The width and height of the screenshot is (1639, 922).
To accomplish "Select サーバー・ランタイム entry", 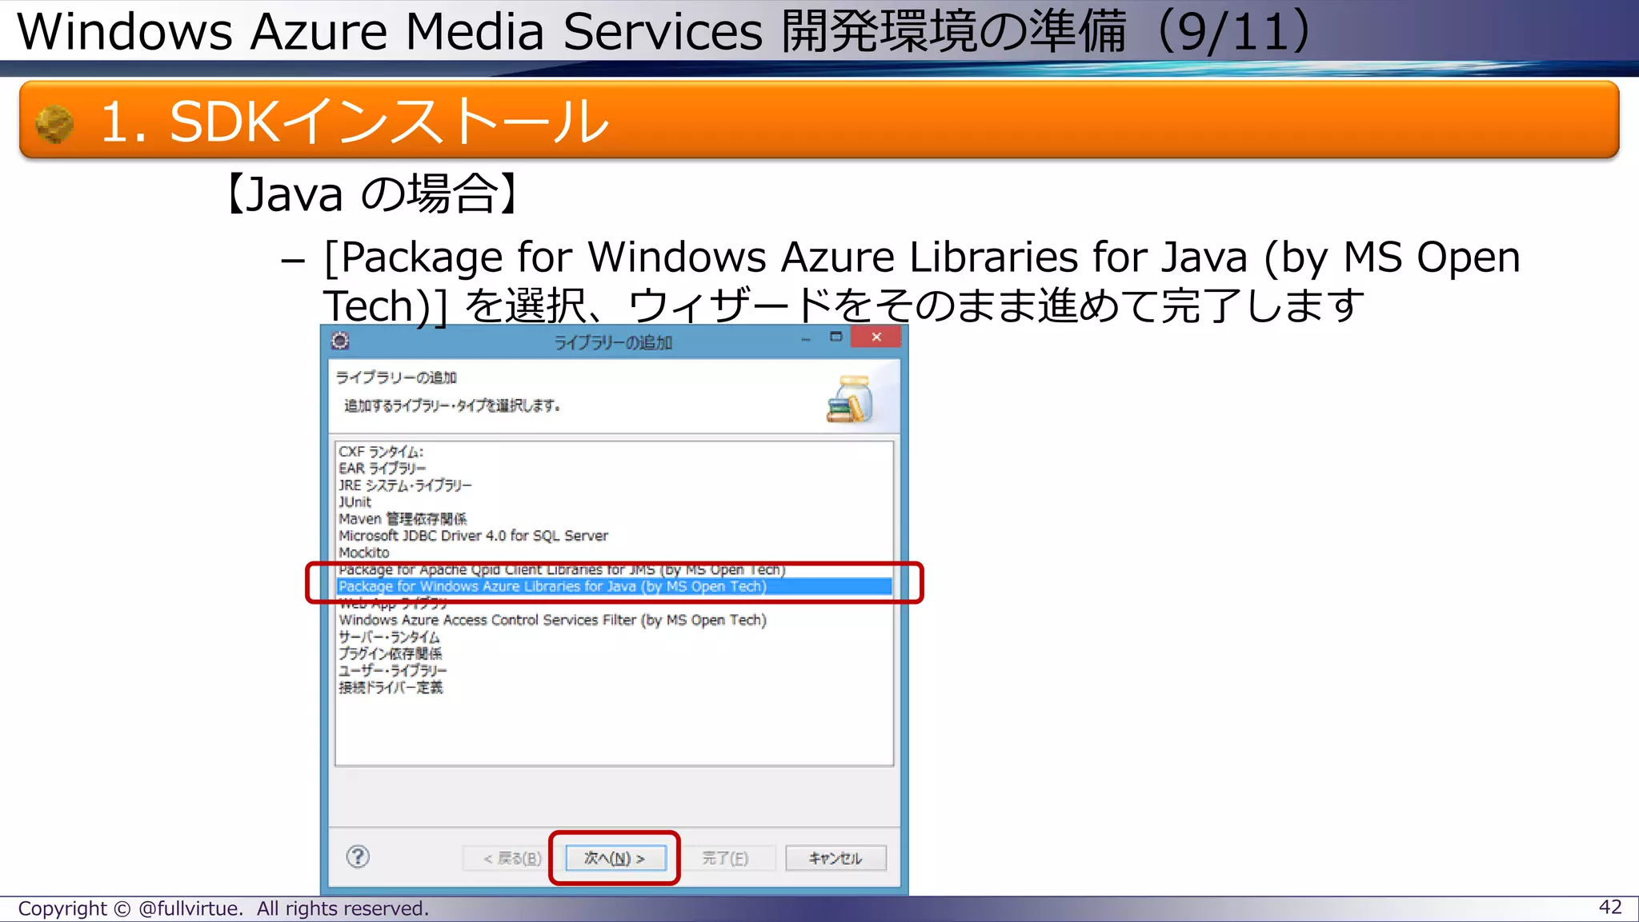I will click(615, 637).
